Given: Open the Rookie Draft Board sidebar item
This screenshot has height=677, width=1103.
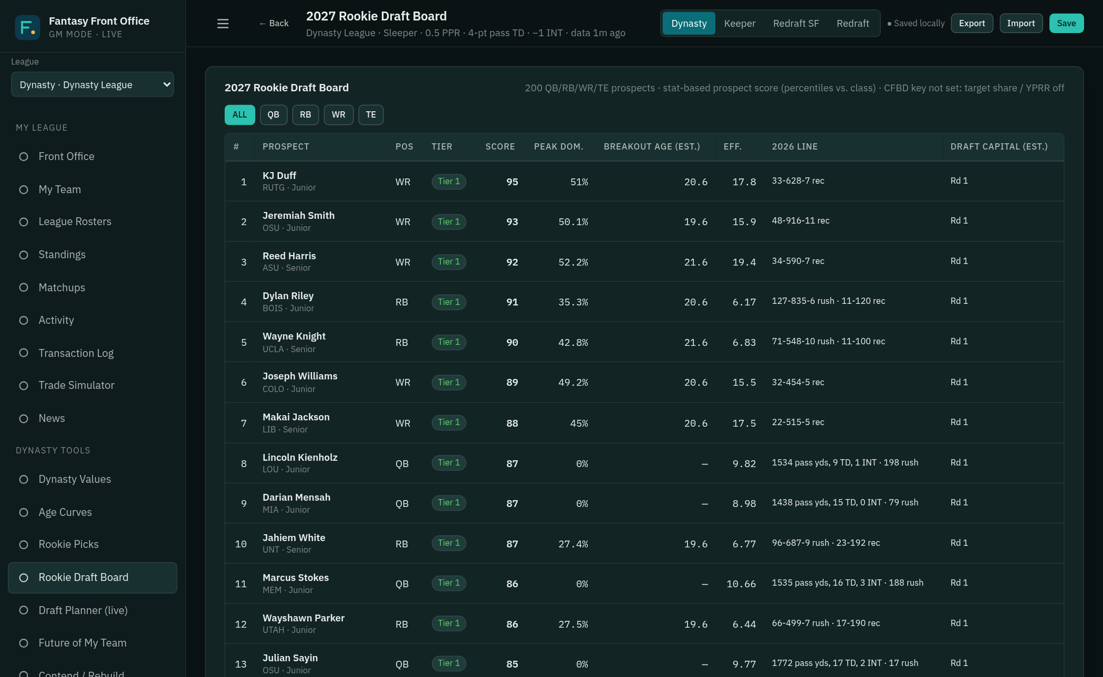Looking at the screenshot, I should (92, 578).
